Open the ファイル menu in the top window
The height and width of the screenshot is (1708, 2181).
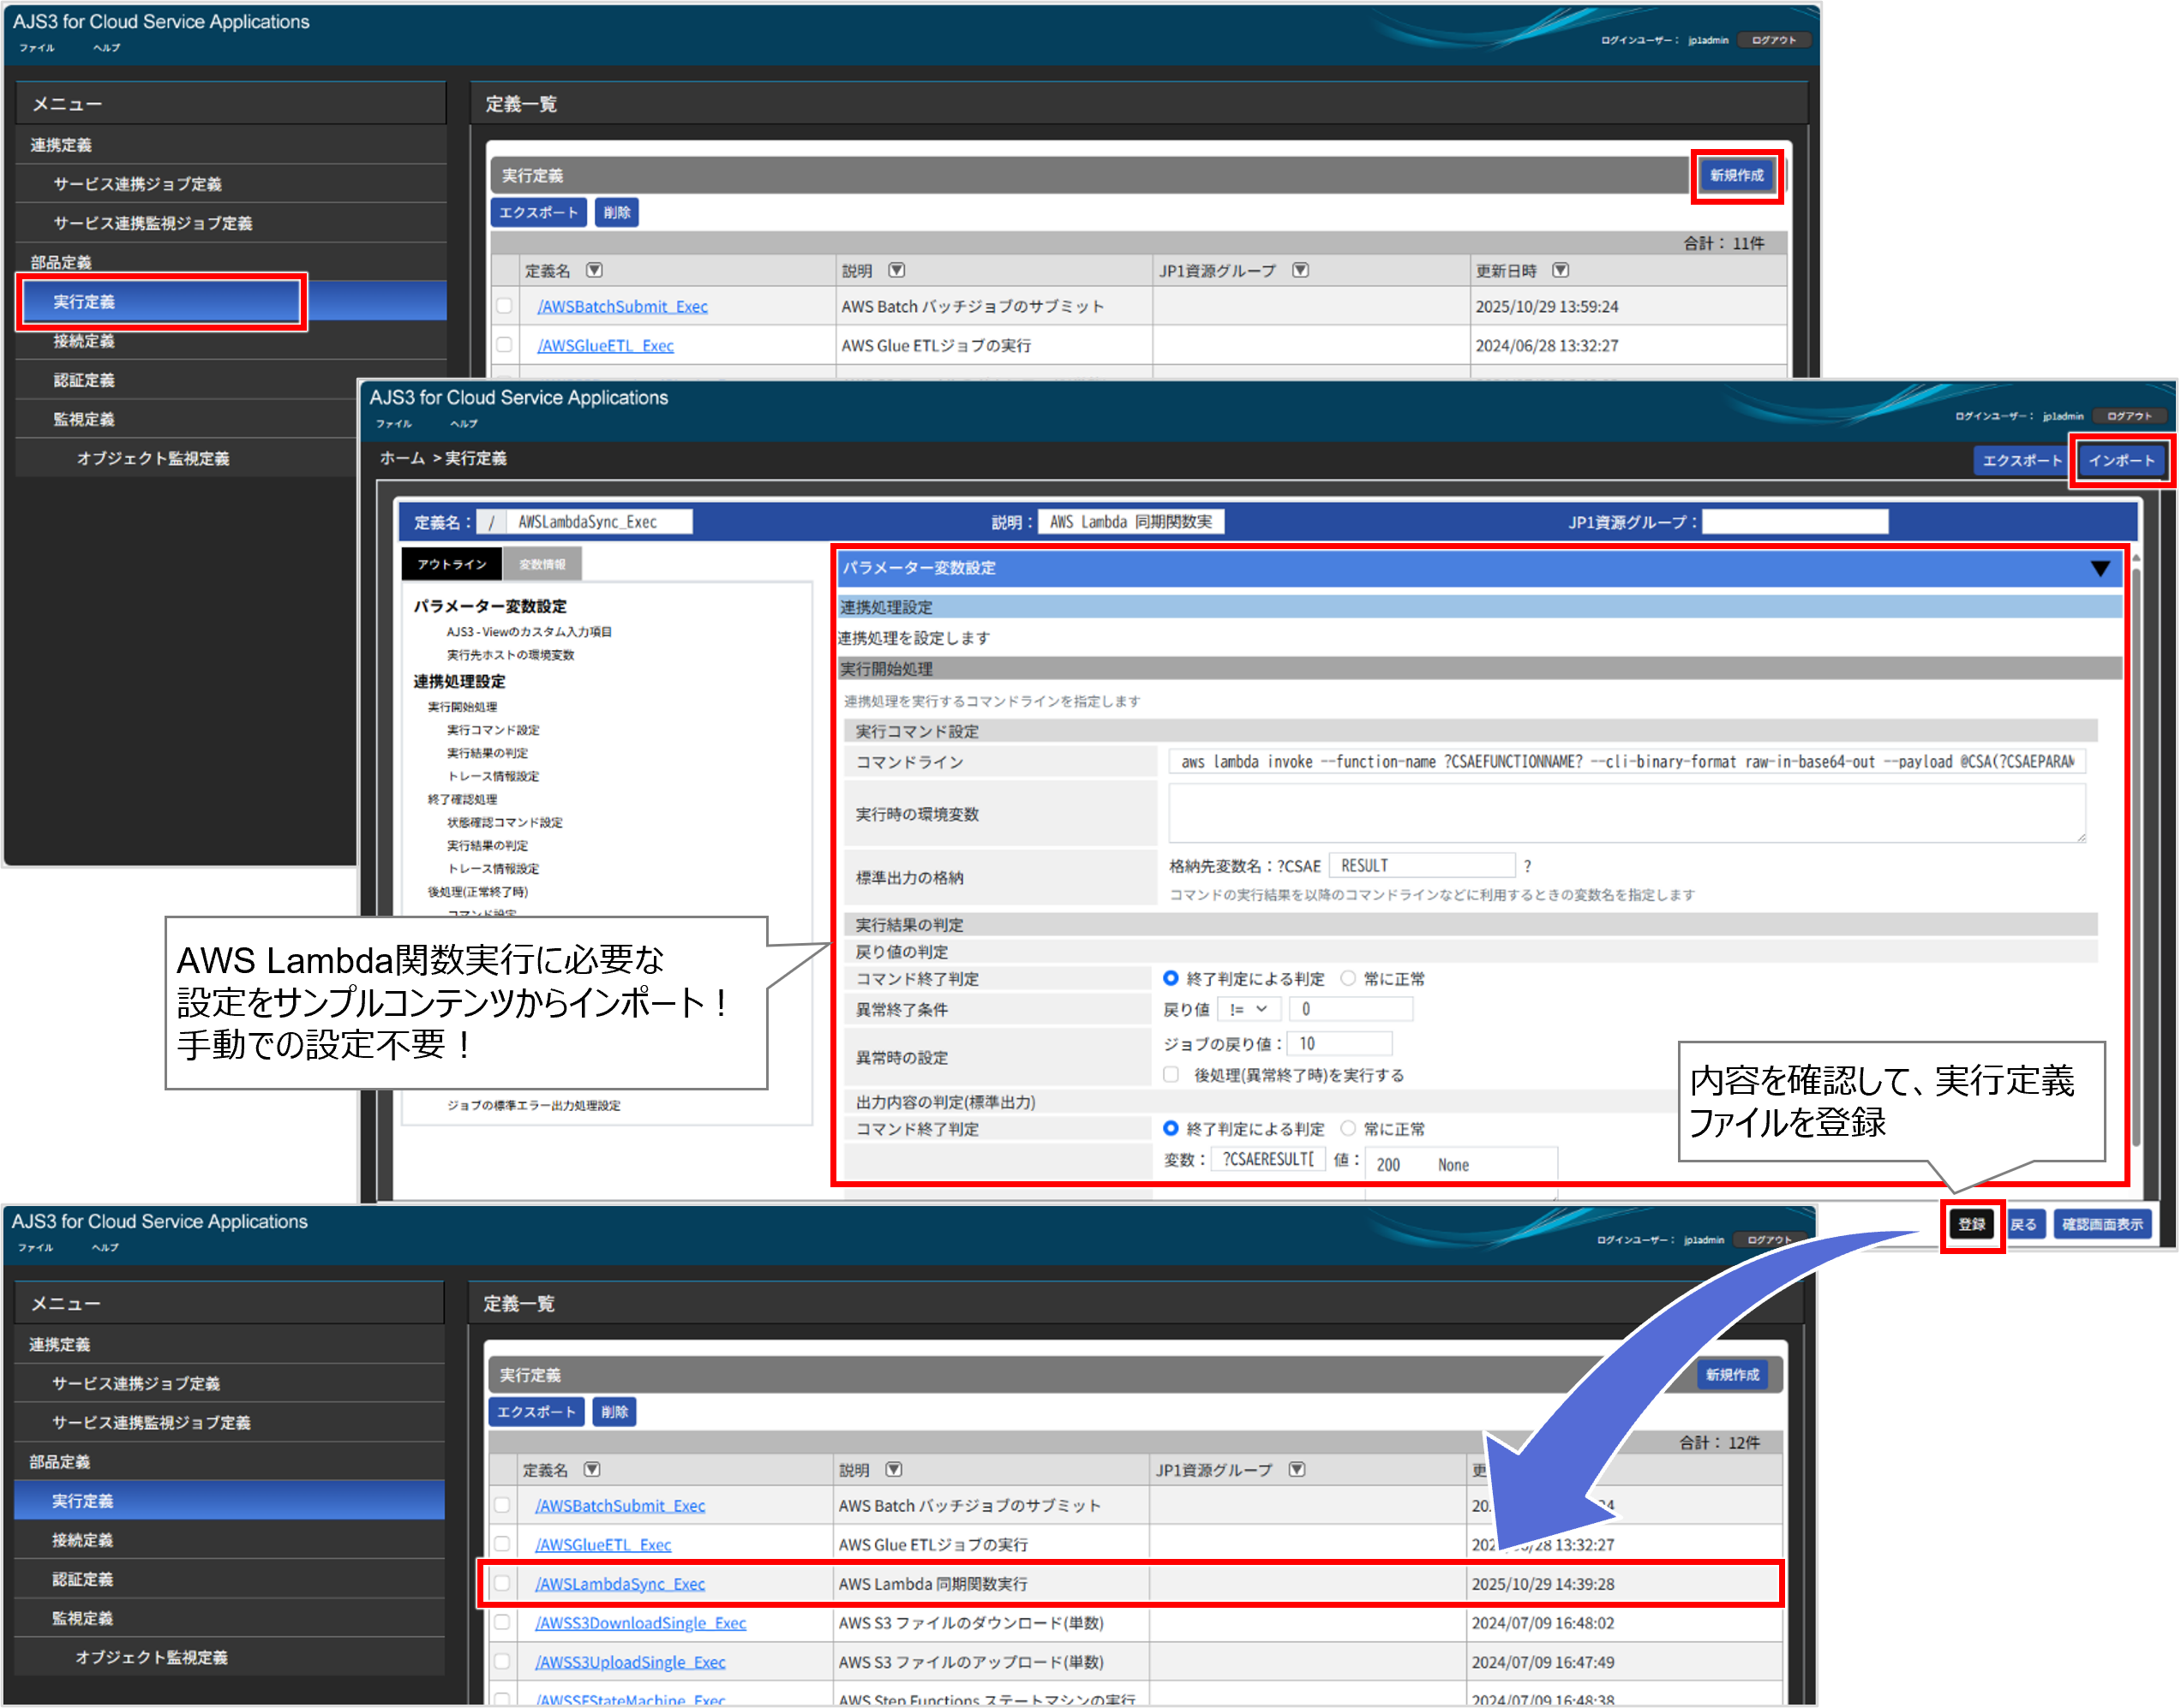pos(37,48)
